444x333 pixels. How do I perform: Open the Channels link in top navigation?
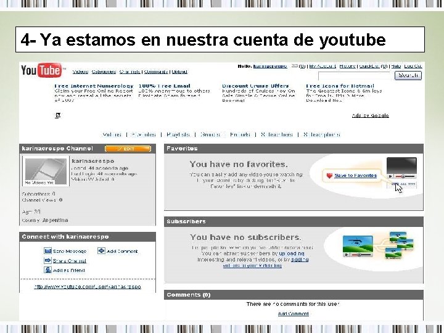coord(130,72)
